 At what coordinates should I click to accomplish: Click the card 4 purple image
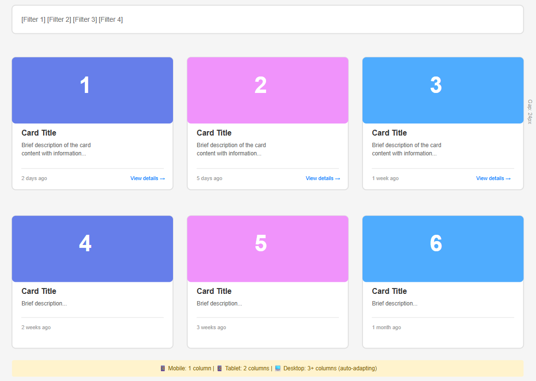point(92,248)
